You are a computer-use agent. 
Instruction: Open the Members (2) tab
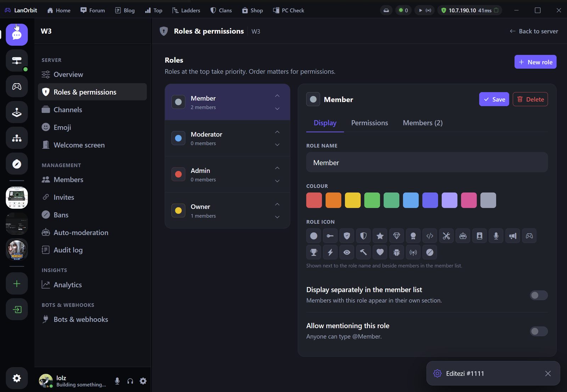coord(423,123)
